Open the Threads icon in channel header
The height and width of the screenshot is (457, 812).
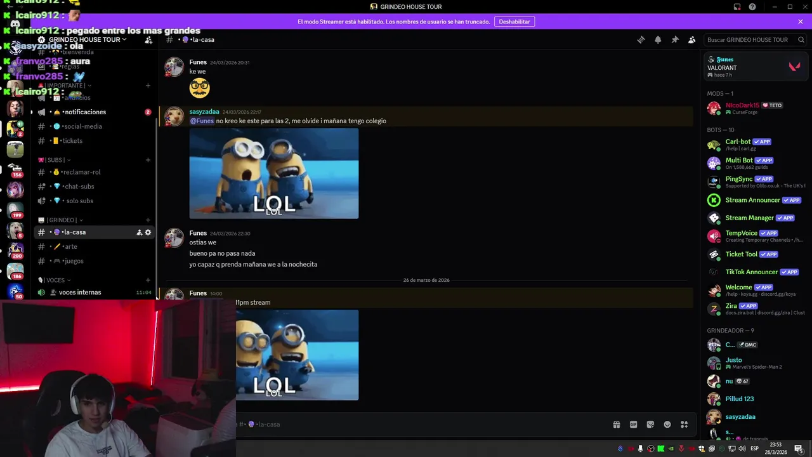(x=641, y=39)
